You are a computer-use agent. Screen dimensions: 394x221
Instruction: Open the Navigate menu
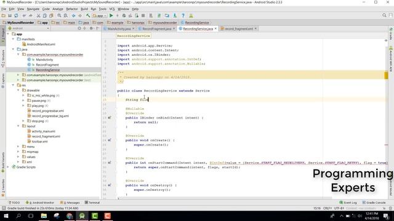click(33, 9)
